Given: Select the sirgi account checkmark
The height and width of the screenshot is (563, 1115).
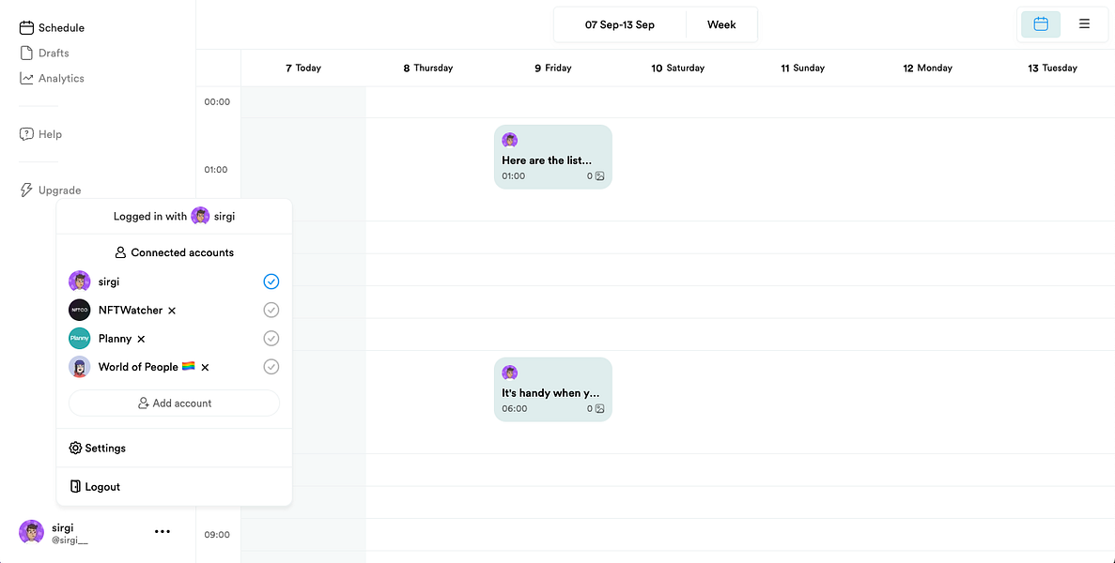Looking at the screenshot, I should tap(271, 281).
